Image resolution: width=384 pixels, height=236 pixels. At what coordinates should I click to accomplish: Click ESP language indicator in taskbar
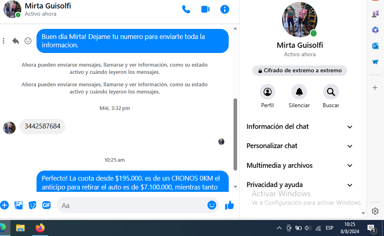click(x=329, y=228)
